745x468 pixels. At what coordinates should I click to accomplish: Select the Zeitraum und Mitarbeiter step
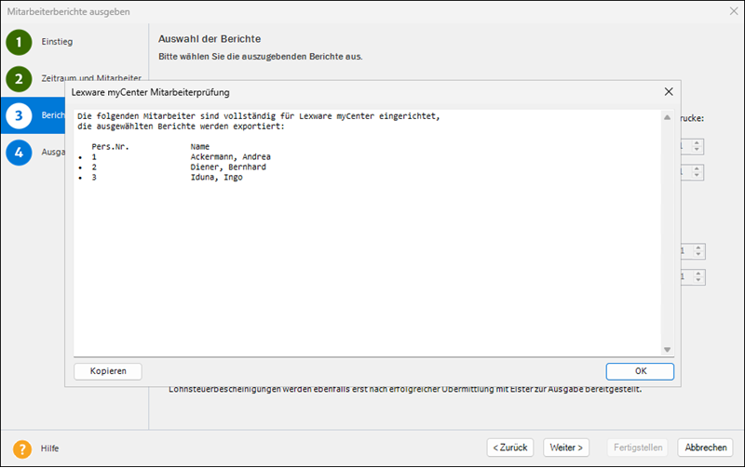tap(91, 78)
